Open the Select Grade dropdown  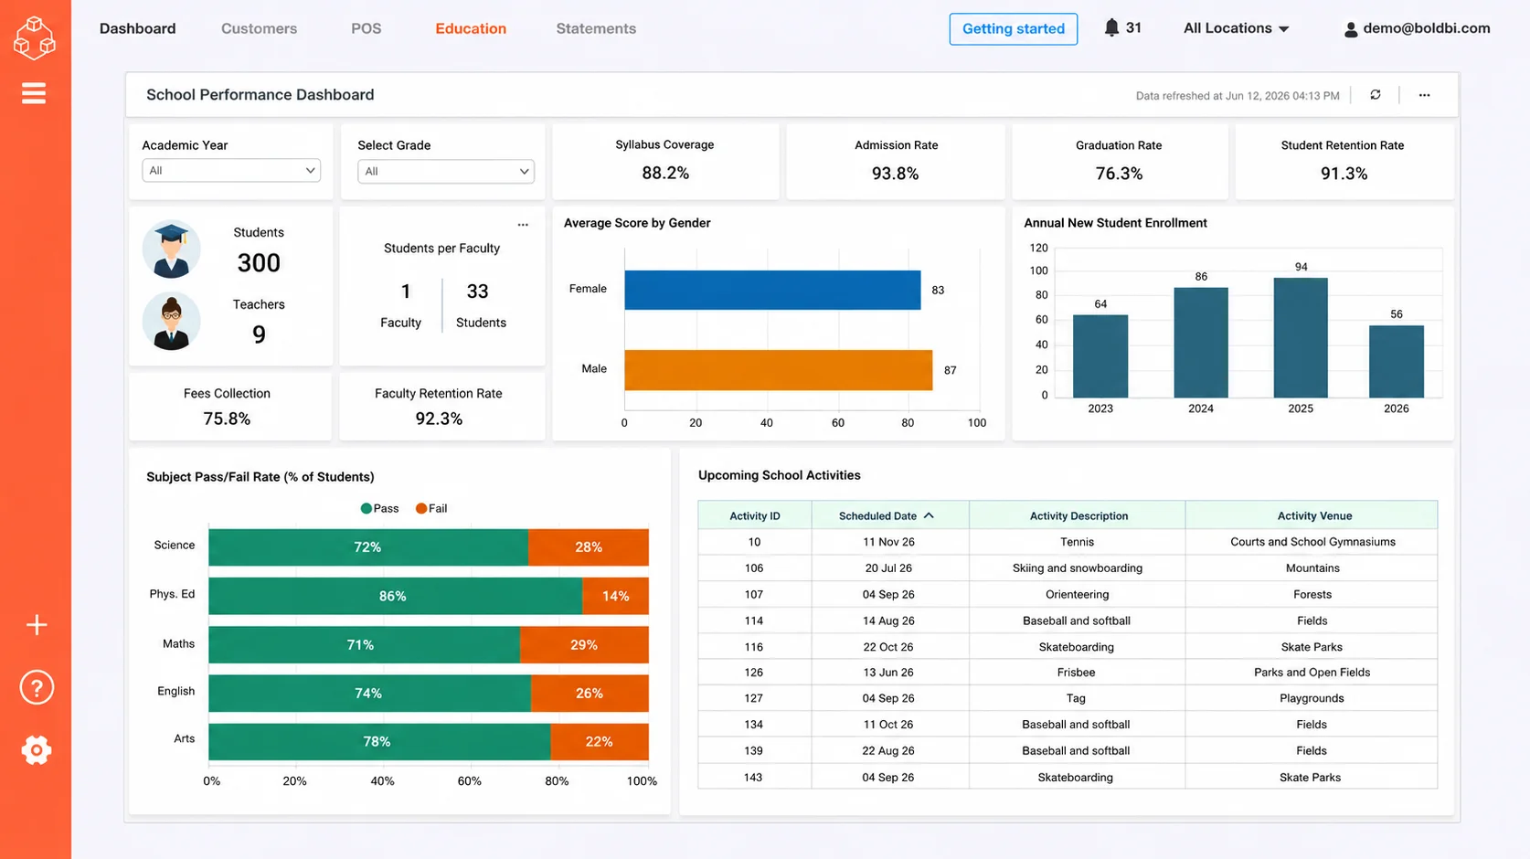tap(446, 171)
